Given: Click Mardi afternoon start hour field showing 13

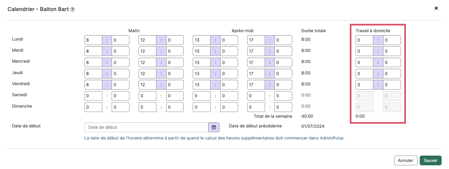Looking at the screenshot, I should click(201, 51).
